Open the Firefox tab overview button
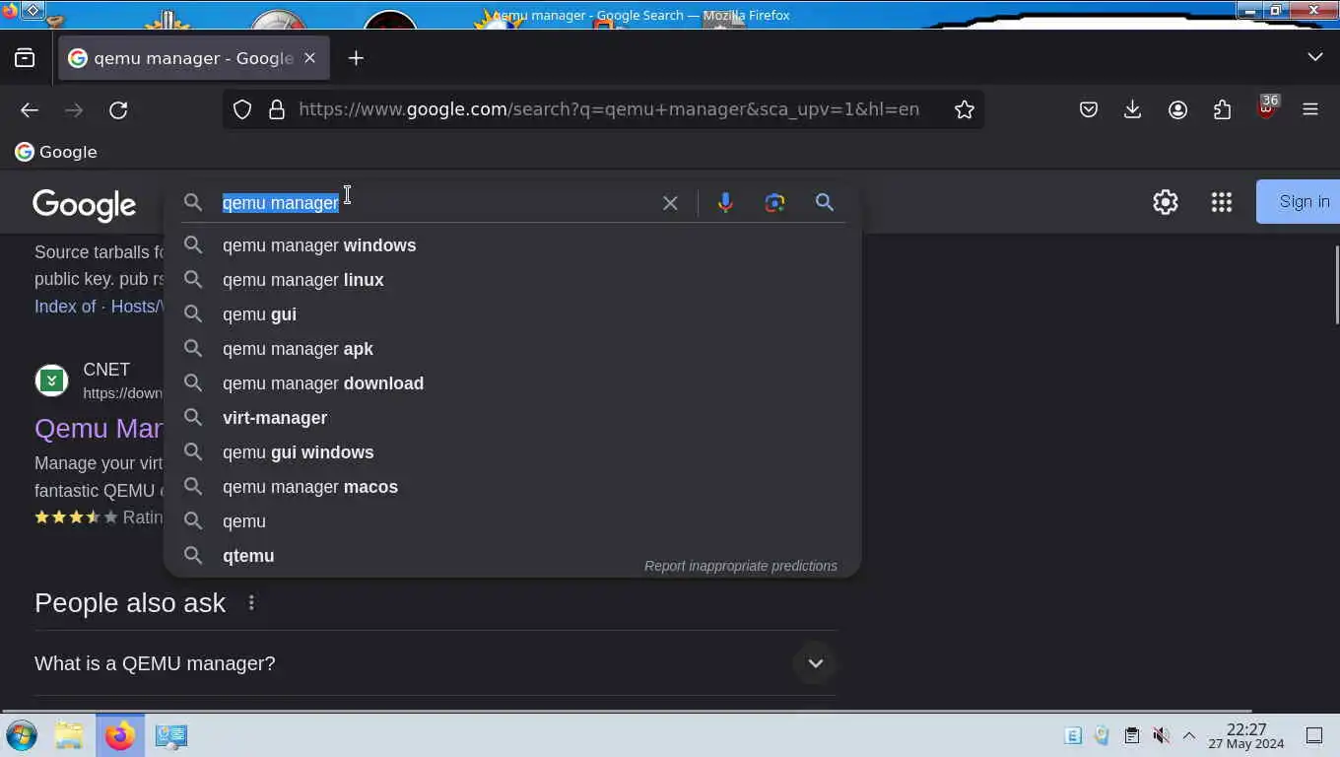 coord(25,58)
